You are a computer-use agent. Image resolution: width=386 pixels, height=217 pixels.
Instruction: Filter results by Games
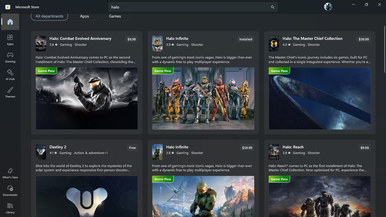(x=115, y=16)
